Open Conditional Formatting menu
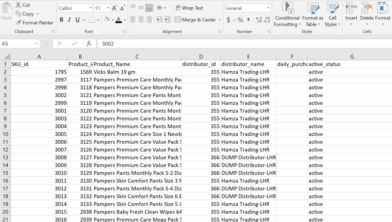The width and height of the screenshot is (392, 222). pyautogui.click(x=287, y=14)
